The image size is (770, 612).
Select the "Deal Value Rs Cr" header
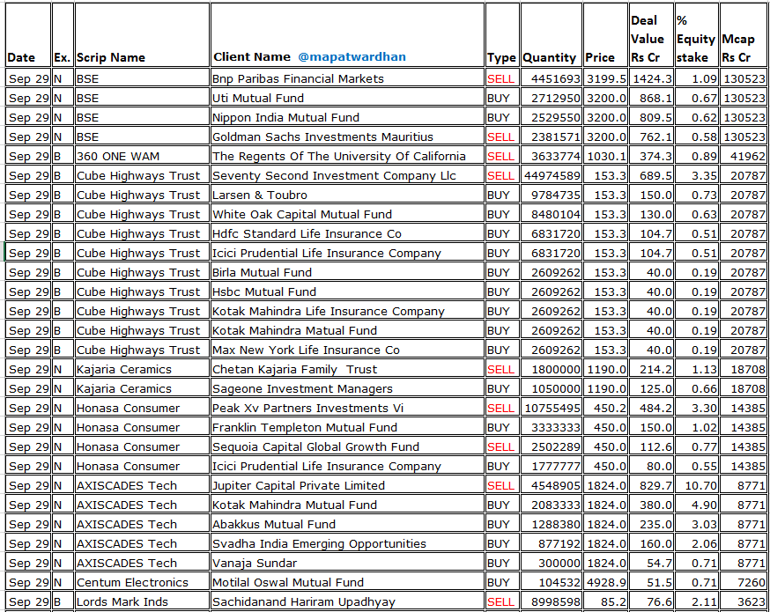point(652,35)
